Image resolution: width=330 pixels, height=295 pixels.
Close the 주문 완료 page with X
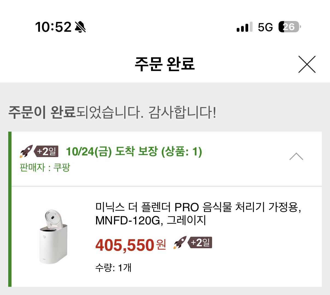click(307, 64)
